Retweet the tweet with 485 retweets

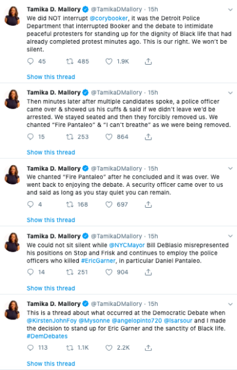[70, 62]
